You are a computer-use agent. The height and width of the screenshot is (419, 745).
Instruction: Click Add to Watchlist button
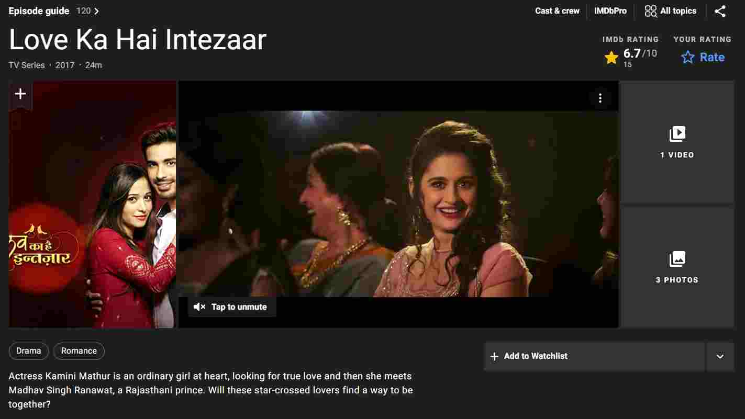594,356
